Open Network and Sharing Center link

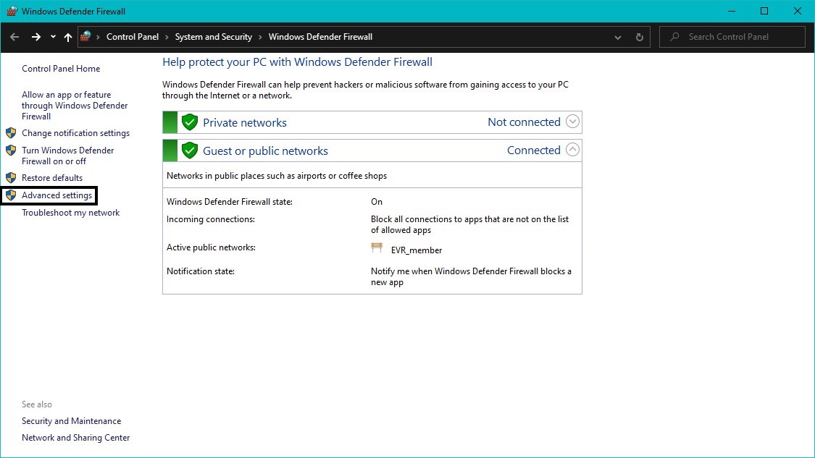point(76,438)
